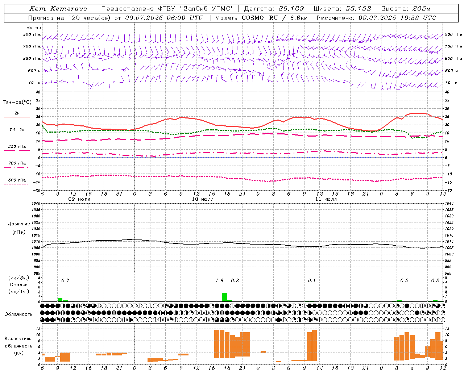Select the 'Долгота: 86.169' header value

[x=274, y=9]
